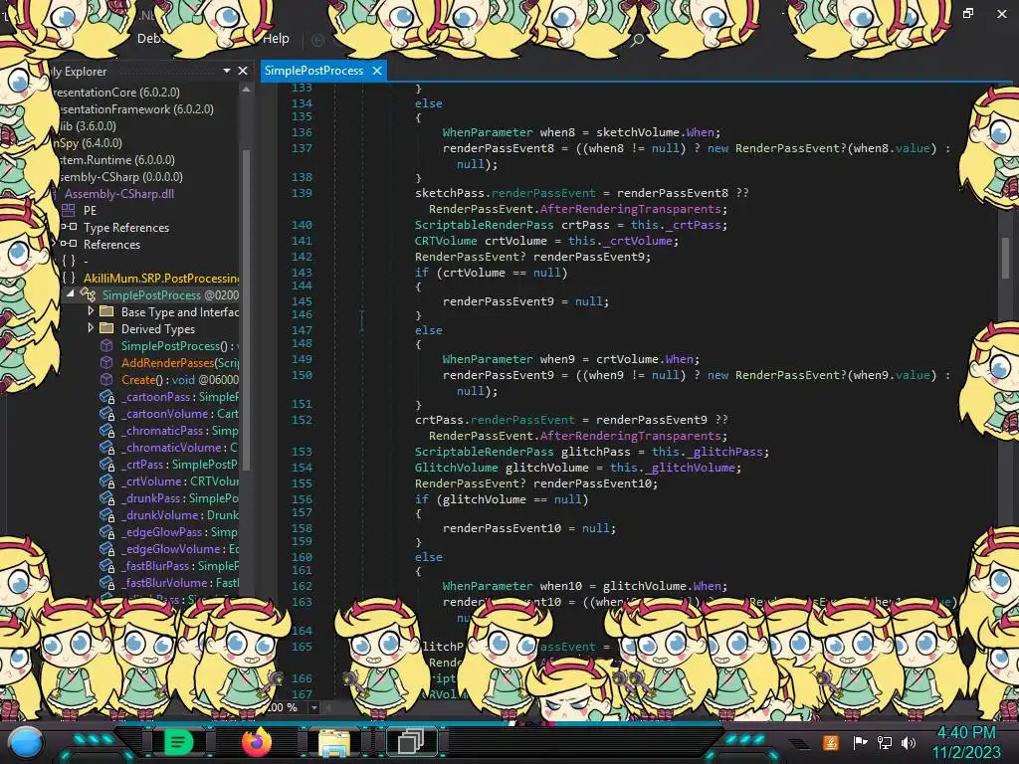Select the System.Runtime (6.0.0.0) tree row

click(115, 159)
